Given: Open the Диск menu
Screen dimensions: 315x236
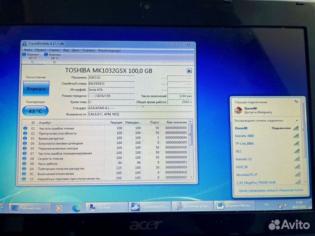Looking at the screenshot, I should 76,50.
